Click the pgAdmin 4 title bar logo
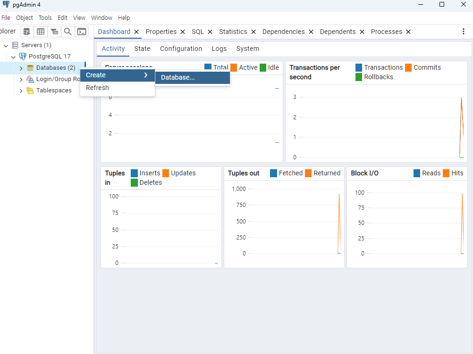The width and height of the screenshot is (473, 354). click(x=6, y=5)
